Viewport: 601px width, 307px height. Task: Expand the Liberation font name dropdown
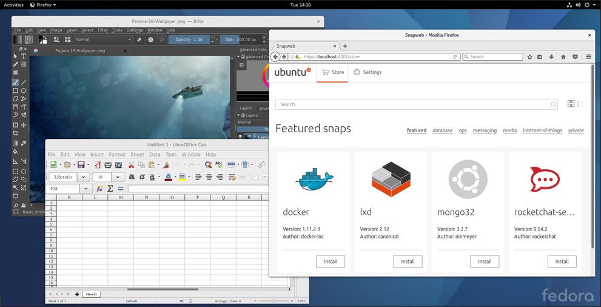(x=83, y=177)
